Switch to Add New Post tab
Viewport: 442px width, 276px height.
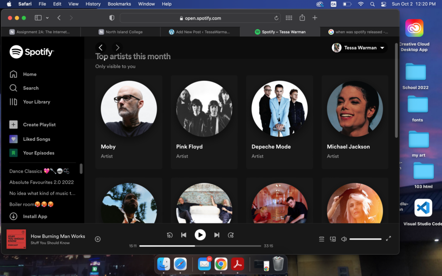pos(200,32)
